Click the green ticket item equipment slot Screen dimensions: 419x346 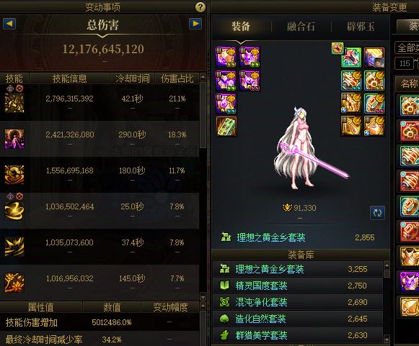tap(226, 127)
